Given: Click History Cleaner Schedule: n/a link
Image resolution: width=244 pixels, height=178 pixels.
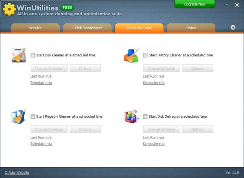Looking at the screenshot, I should tap(153, 83).
